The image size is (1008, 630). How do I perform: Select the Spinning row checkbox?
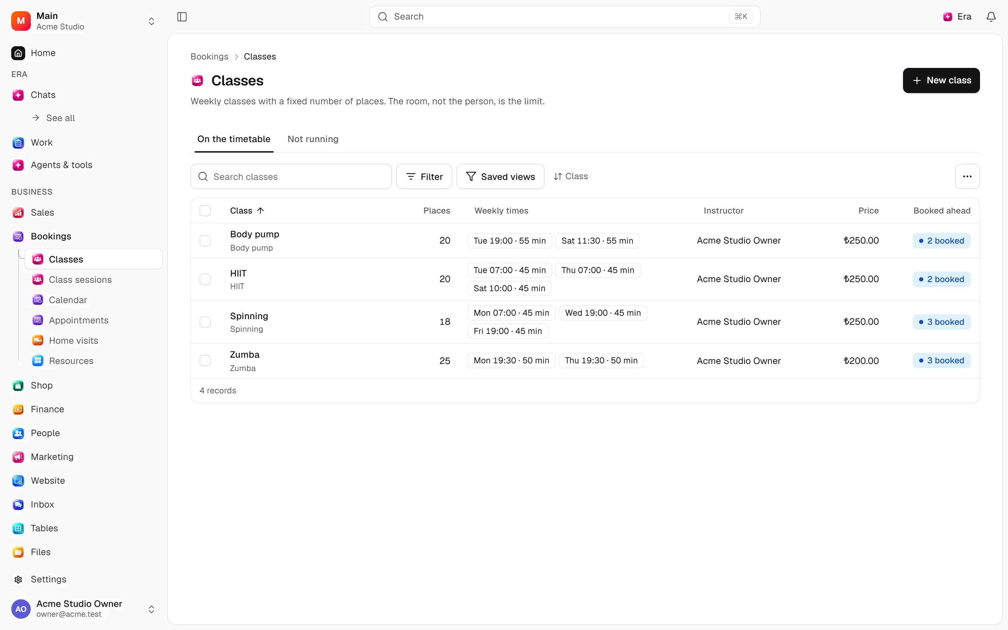click(x=205, y=322)
